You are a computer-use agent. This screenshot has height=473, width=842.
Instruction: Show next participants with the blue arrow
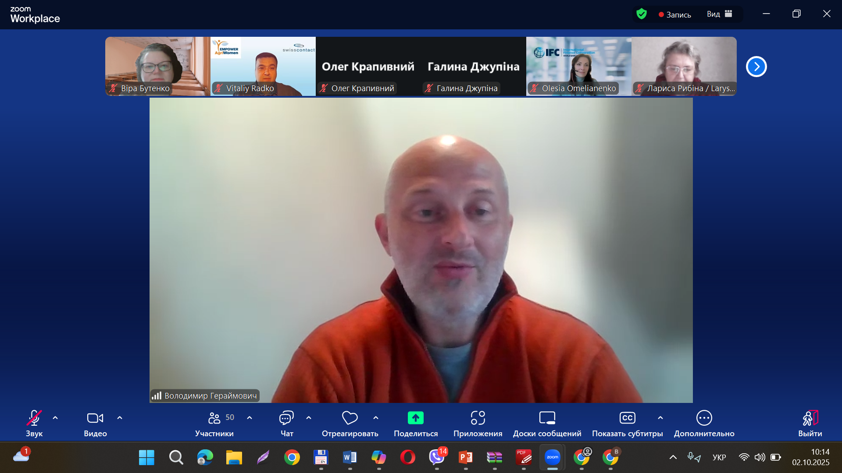click(756, 67)
